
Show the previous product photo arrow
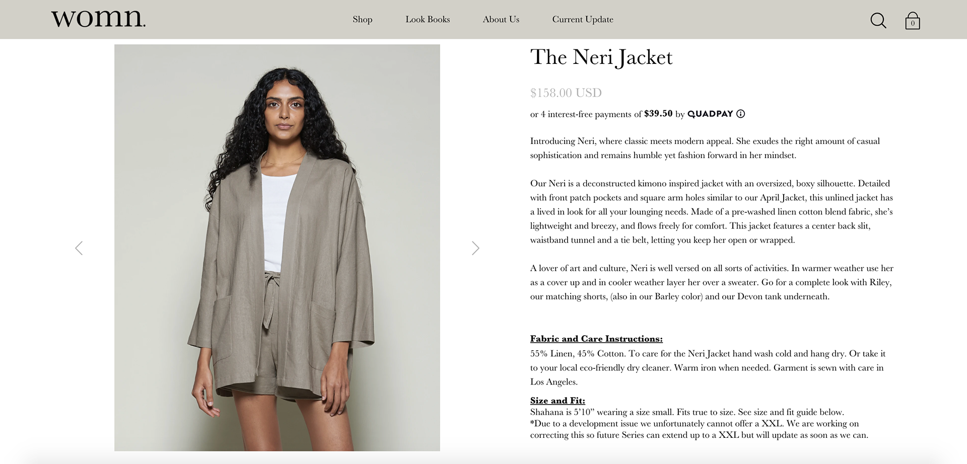(x=79, y=248)
